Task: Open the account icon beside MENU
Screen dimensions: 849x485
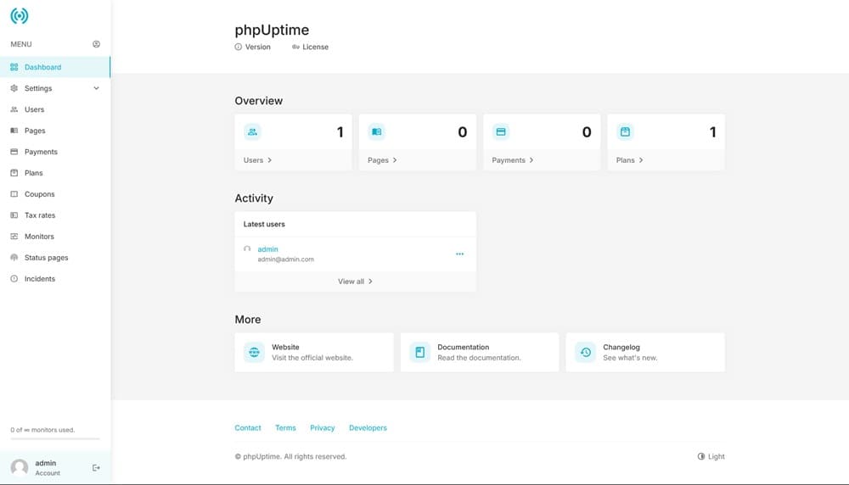Action: (96, 44)
